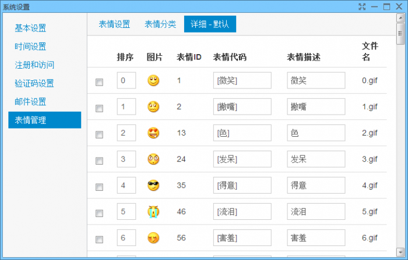
Task: Click the 流泪 crying emoticon image
Action: (x=153, y=212)
